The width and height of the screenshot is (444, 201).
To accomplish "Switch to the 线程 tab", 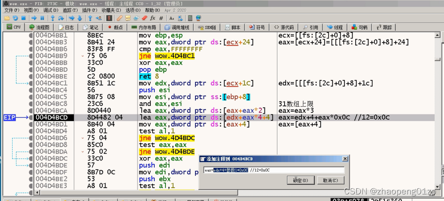I will 335,27.
